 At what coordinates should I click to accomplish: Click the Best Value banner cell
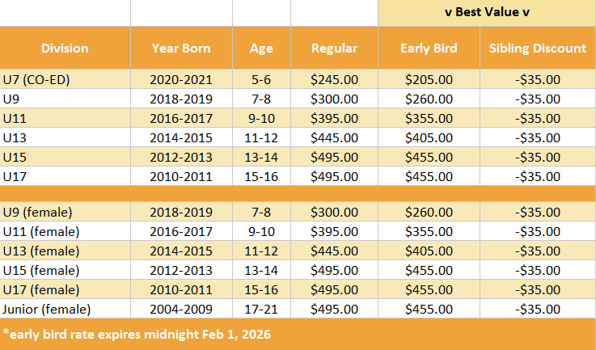pyautogui.click(x=486, y=12)
